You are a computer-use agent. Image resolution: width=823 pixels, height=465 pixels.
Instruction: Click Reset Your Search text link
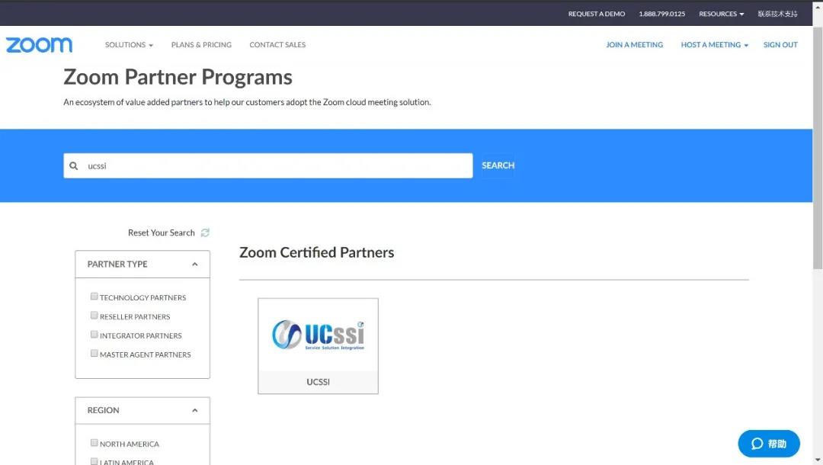click(x=161, y=232)
